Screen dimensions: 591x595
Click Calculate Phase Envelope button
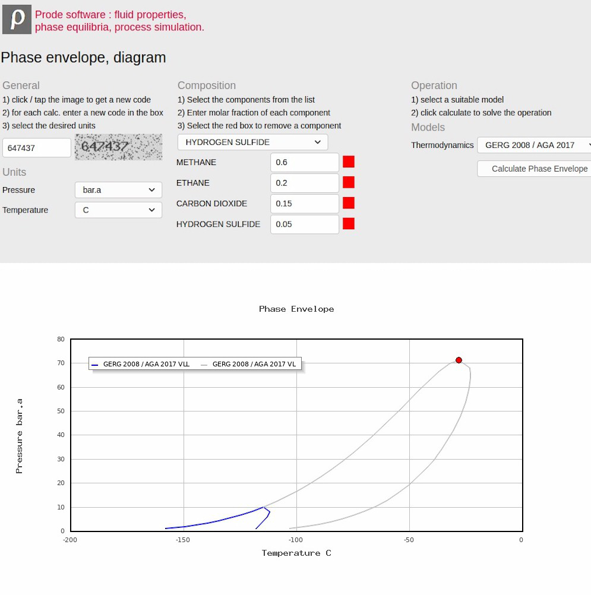[x=534, y=169]
